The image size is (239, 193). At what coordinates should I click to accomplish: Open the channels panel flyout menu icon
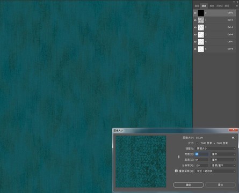(236, 6)
